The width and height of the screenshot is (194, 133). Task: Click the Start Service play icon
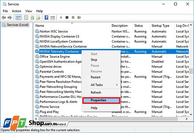click(61, 17)
